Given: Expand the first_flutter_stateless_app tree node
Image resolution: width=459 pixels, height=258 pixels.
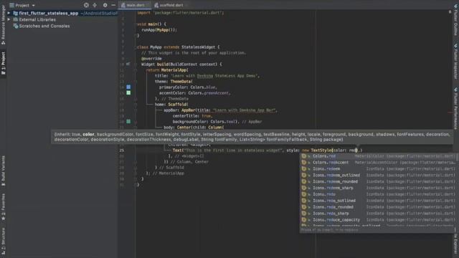Looking at the screenshot, I should click(9, 13).
